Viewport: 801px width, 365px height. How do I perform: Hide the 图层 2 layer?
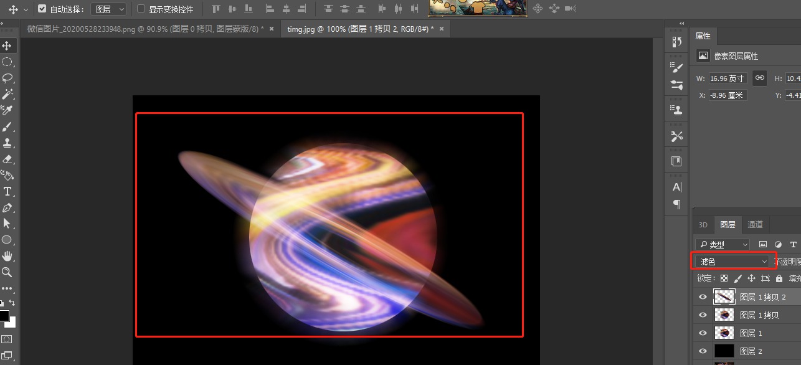[703, 351]
